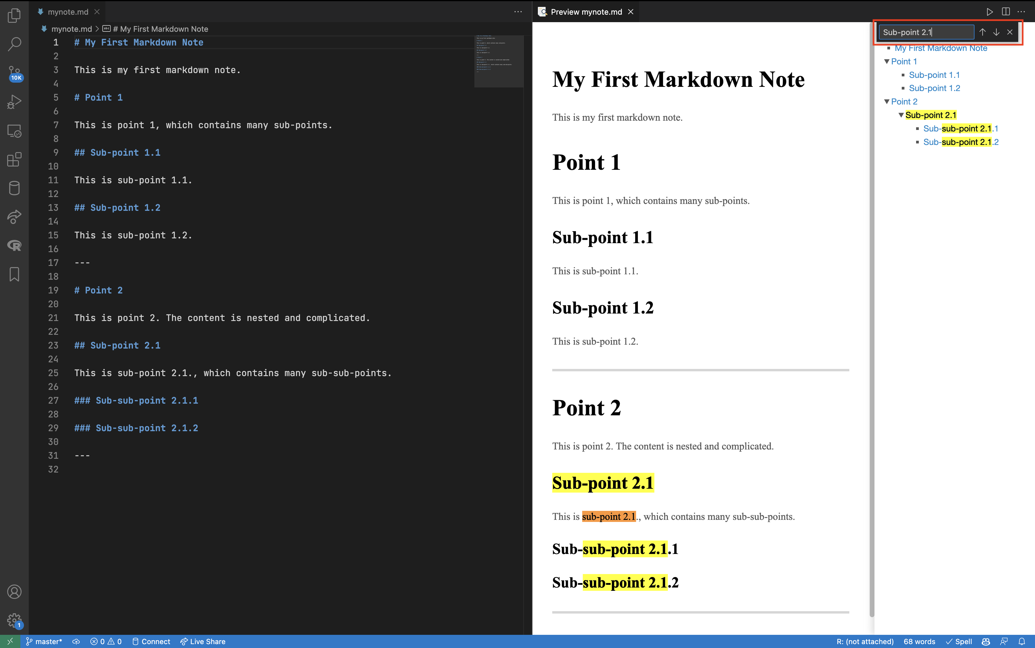This screenshot has width=1035, height=648.
Task: Jump to Sub-point 1.1 outline link
Action: (934, 75)
